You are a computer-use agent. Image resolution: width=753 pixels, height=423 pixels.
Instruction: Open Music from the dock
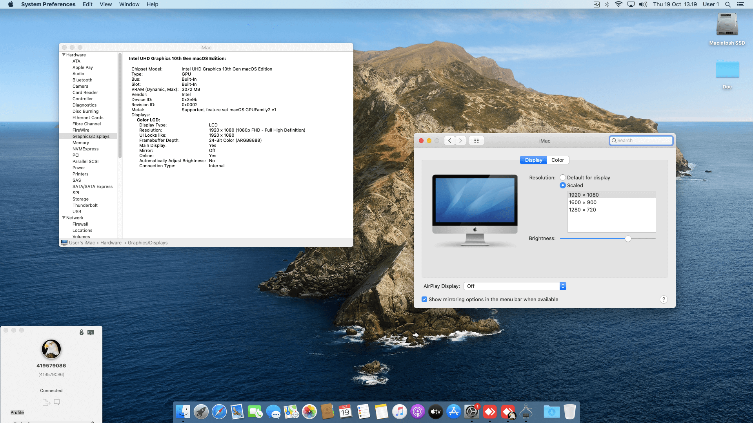click(400, 412)
